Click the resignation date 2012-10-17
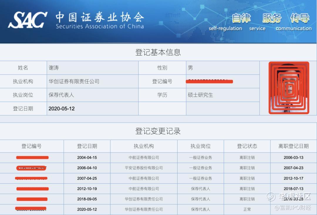Image resolution: width=317 pixels, height=215 pixels. pos(294,178)
